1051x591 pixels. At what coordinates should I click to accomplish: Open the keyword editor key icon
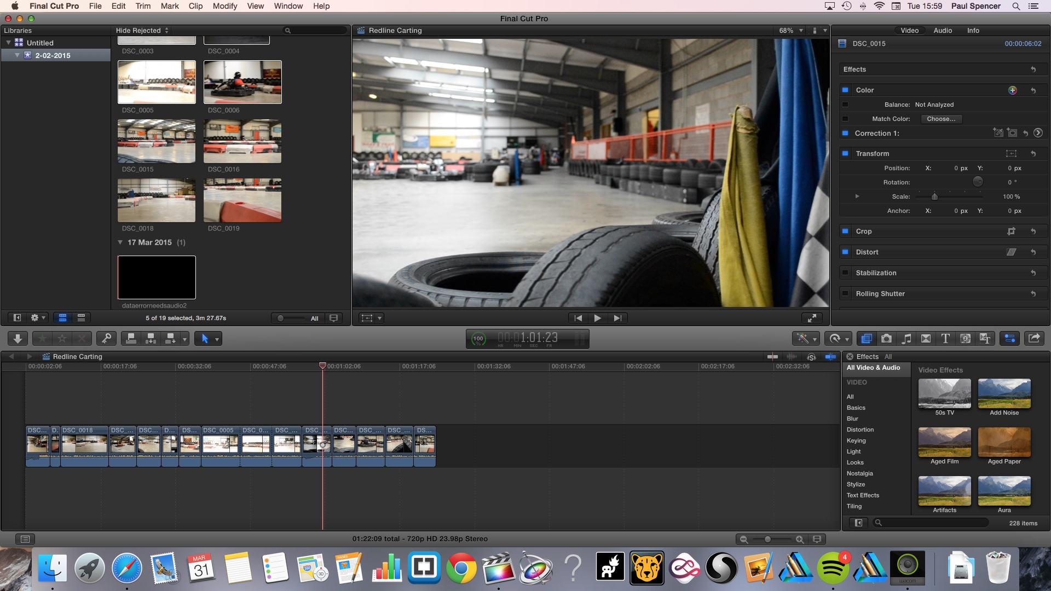pyautogui.click(x=106, y=339)
